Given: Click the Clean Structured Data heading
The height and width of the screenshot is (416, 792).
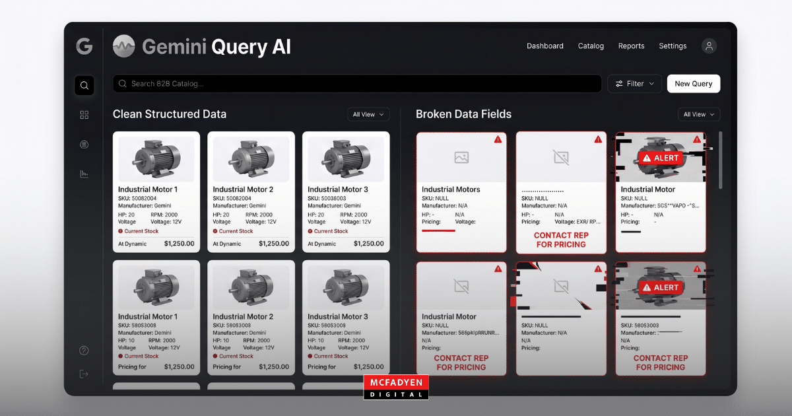Looking at the screenshot, I should pyautogui.click(x=170, y=114).
